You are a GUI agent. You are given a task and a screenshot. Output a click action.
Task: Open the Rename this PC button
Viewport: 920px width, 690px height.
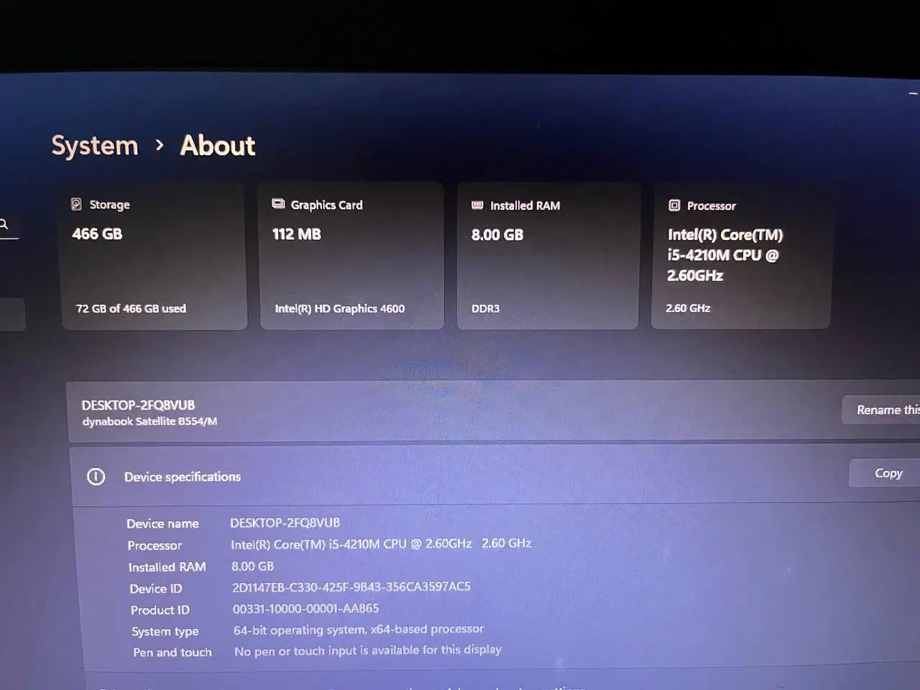tap(881, 410)
